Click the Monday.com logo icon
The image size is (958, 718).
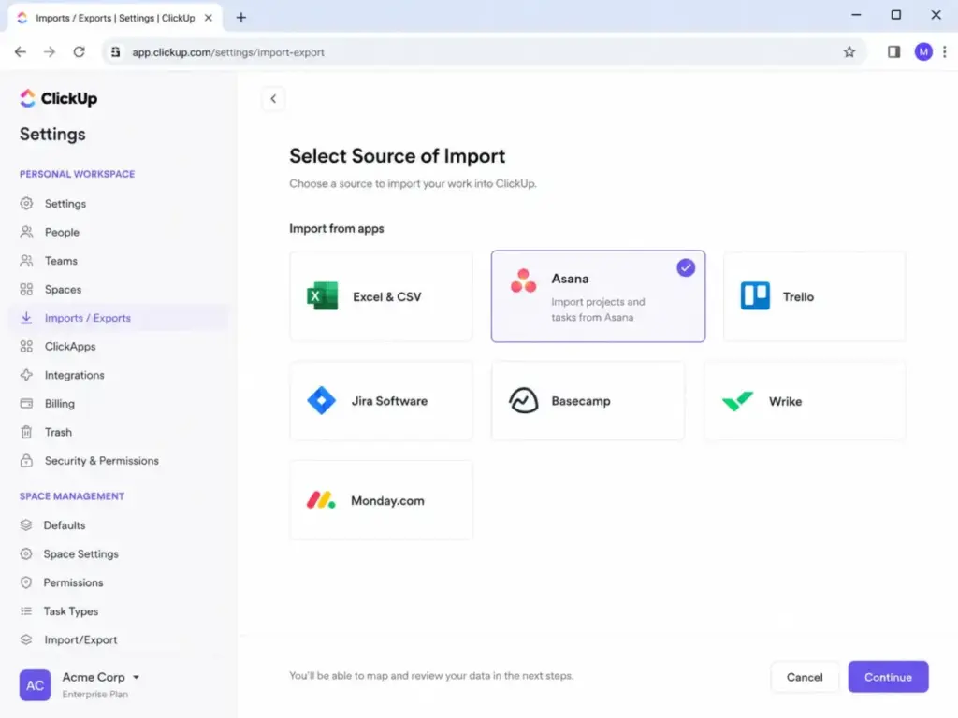321,501
